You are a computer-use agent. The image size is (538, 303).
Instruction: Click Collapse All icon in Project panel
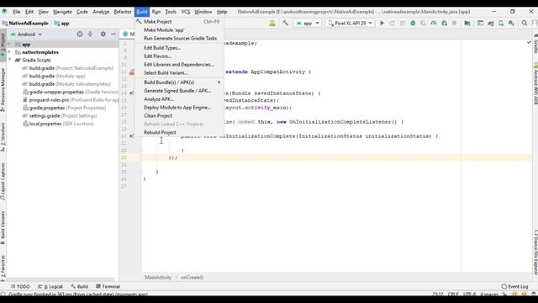pyautogui.click(x=90, y=34)
